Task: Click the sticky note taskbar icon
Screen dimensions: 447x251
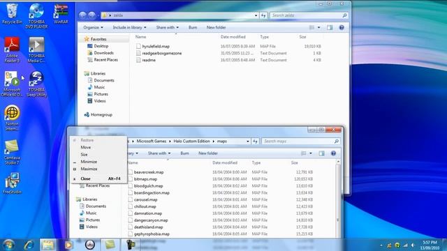Action: coord(110,245)
